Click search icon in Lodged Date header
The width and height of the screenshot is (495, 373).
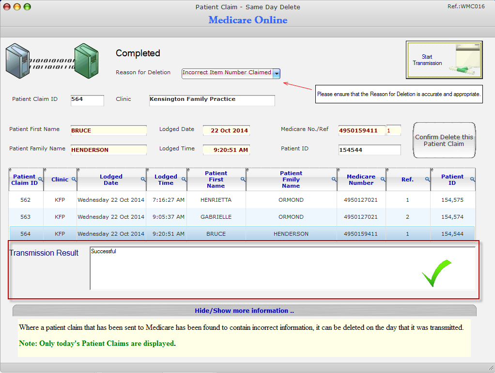point(143,179)
